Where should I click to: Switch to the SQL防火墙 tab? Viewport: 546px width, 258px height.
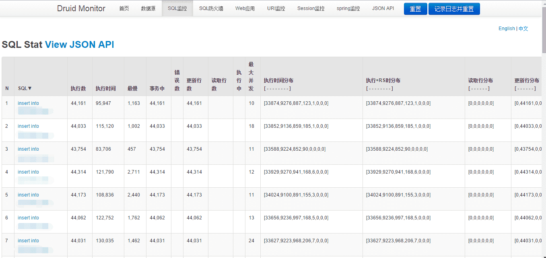211,8
